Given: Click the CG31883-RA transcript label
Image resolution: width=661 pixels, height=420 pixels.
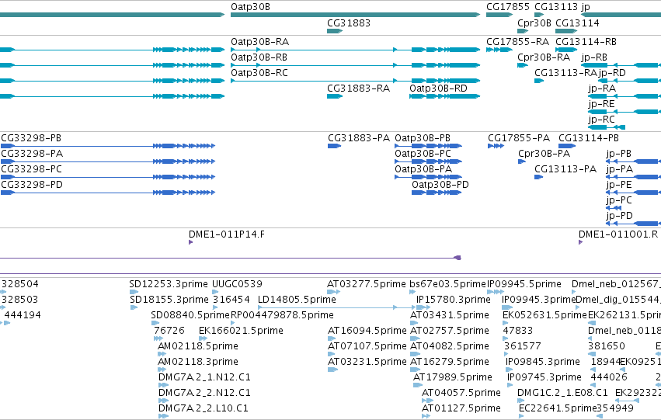Looking at the screenshot, I should pyautogui.click(x=358, y=89).
